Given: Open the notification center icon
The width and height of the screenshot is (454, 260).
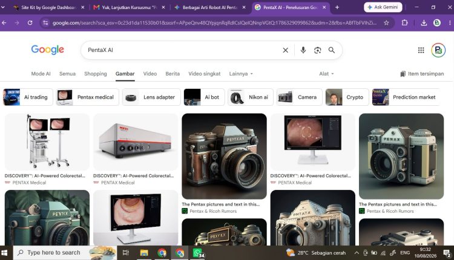Looking at the screenshot, I should click(x=447, y=253).
